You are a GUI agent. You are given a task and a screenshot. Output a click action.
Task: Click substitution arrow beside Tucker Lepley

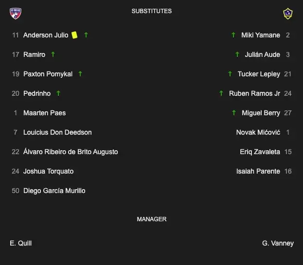click(x=230, y=74)
